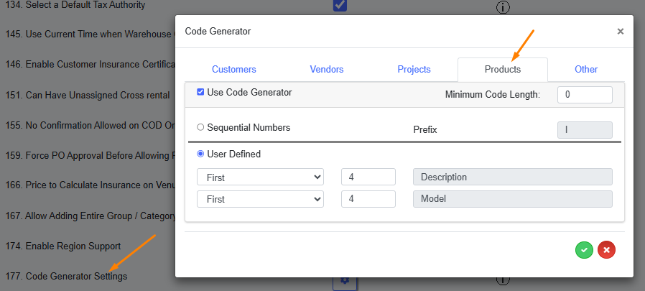Screen dimensions: 645x291
Task: Click the green checkmark confirm icon
Action: tap(584, 249)
